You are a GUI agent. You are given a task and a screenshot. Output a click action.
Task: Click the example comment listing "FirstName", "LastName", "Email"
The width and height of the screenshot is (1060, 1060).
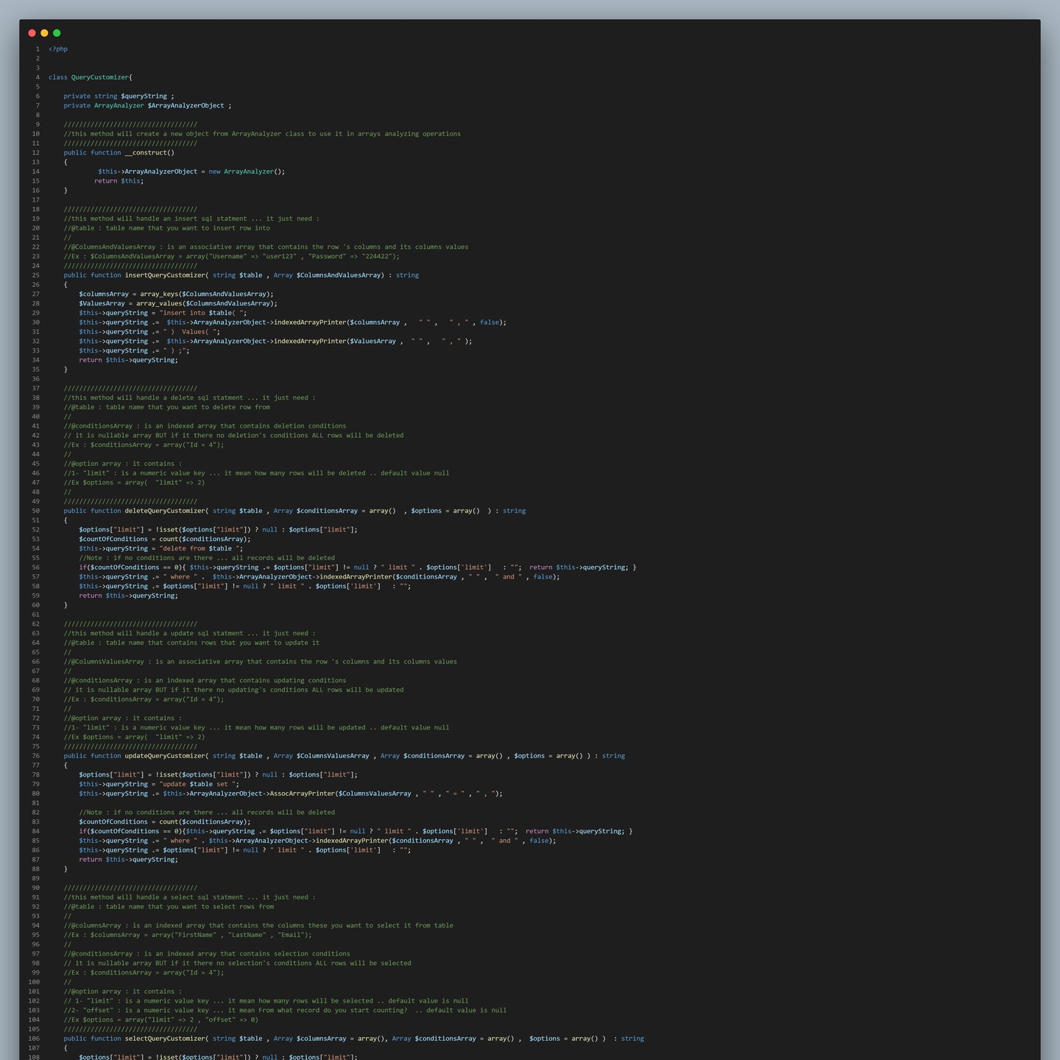(188, 936)
